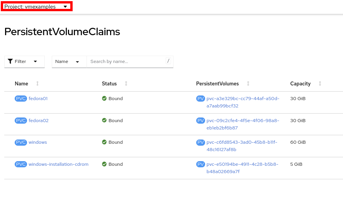Image resolution: width=343 pixels, height=199 pixels.
Task: Click the slash shortcut hint in search box
Action: 168,61
